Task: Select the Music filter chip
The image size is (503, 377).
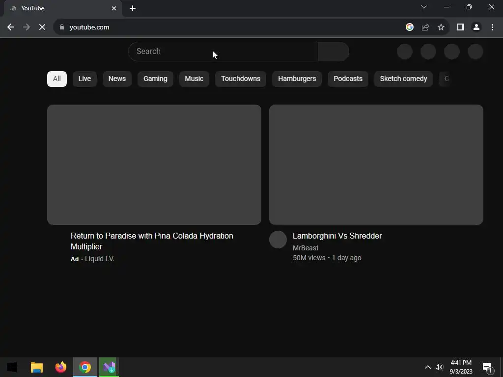Action: 194,79
